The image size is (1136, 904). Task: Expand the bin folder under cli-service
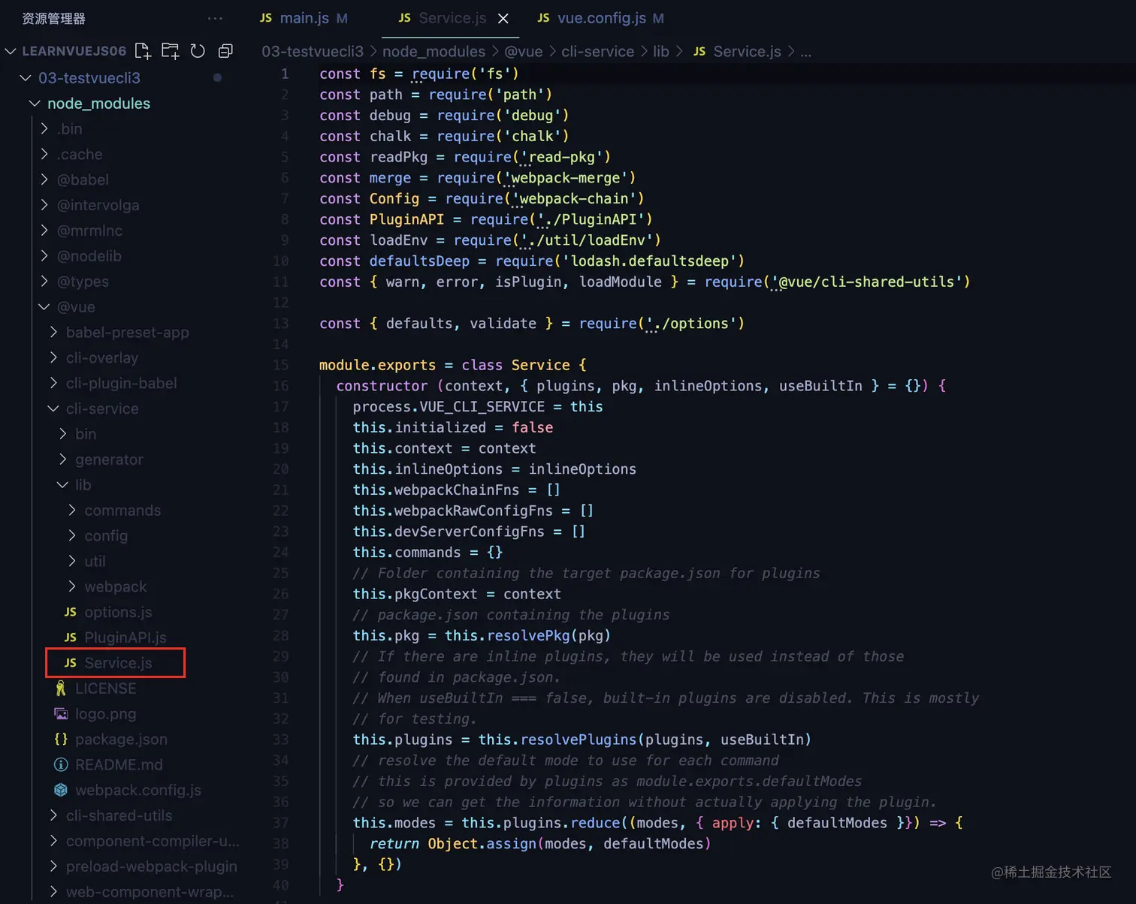pyautogui.click(x=63, y=434)
